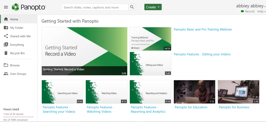Open the Create dropdown button
Image resolution: width=266 pixels, height=122 pixels.
click(153, 7)
